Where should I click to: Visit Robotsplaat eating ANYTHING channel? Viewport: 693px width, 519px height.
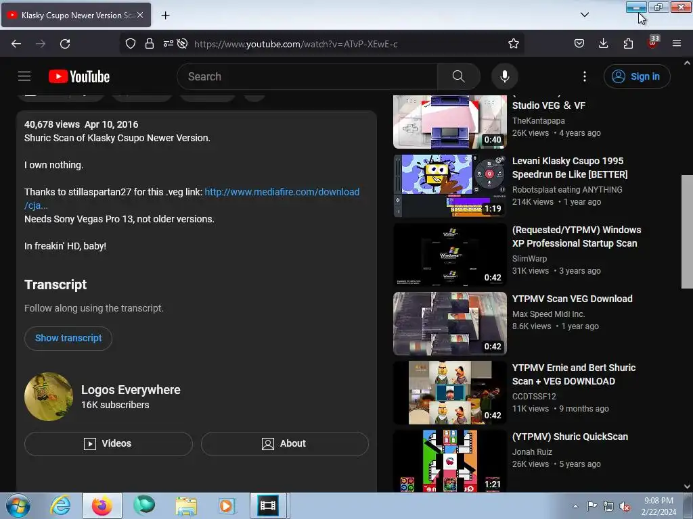(x=567, y=189)
